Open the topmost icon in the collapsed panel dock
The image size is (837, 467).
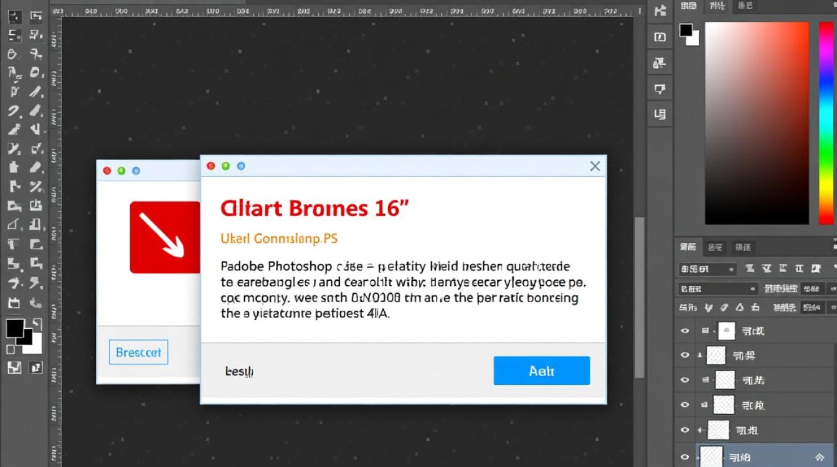660,11
